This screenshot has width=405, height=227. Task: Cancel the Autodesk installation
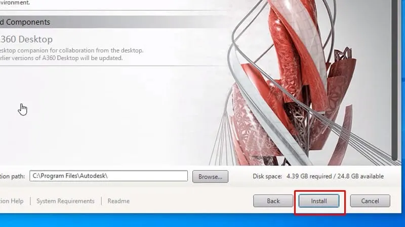(x=370, y=201)
